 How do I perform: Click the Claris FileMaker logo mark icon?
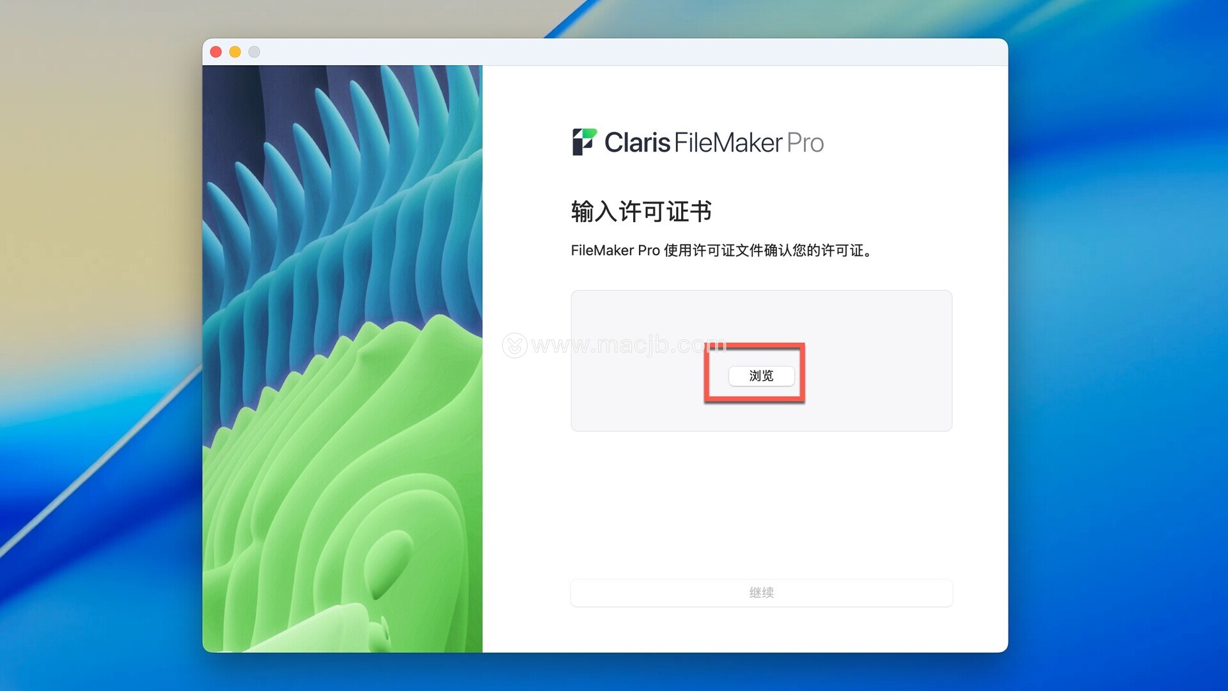click(584, 142)
